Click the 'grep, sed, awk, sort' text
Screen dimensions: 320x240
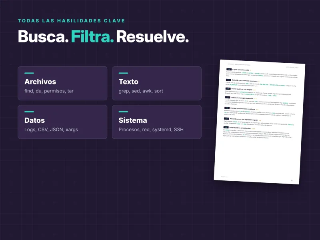tap(141, 91)
